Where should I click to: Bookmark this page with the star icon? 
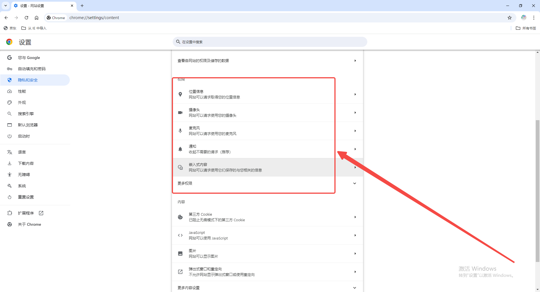coord(510,18)
